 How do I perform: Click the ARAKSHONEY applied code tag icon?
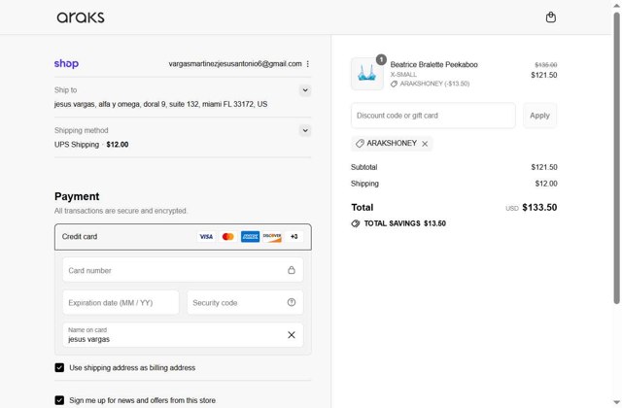pyautogui.click(x=360, y=144)
